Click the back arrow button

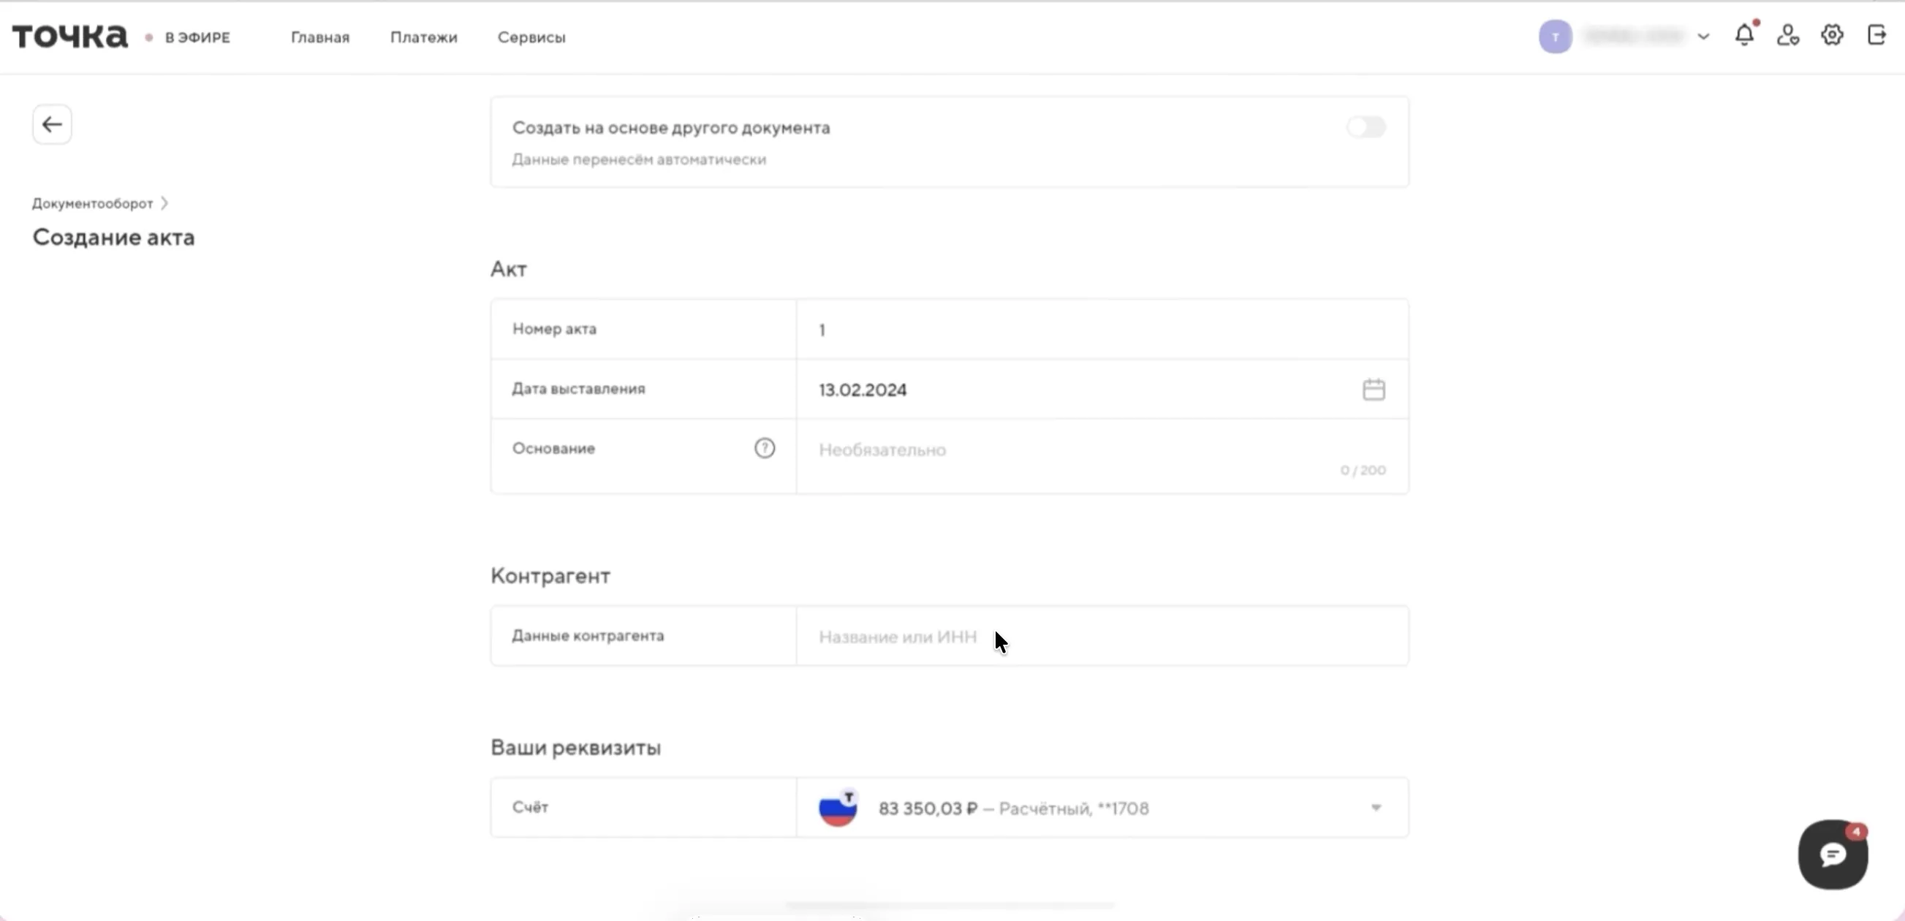coord(52,124)
